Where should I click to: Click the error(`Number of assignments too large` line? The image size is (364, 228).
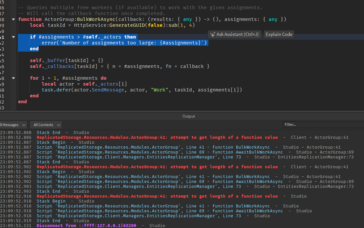[x=124, y=43]
